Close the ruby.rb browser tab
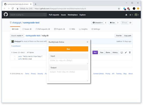 point(31,4)
